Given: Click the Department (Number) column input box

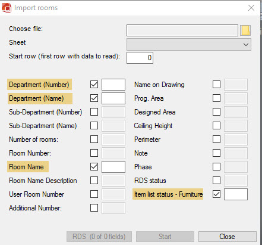Looking at the screenshot, I should 113,85.
